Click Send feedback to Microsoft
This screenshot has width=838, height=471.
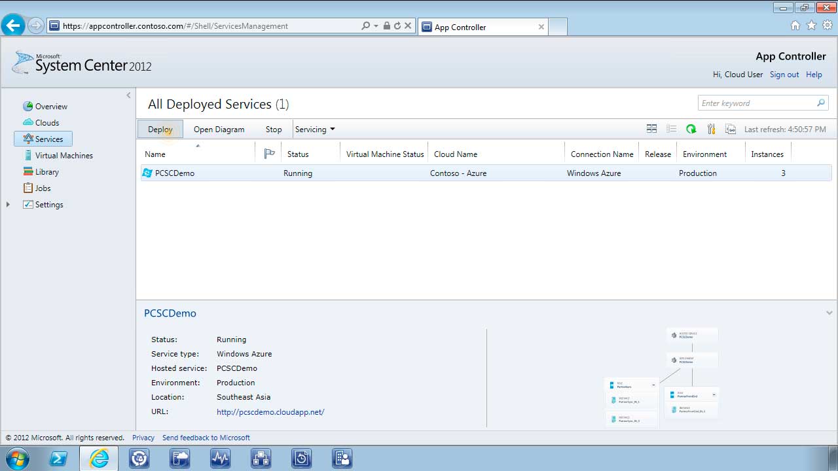point(206,438)
